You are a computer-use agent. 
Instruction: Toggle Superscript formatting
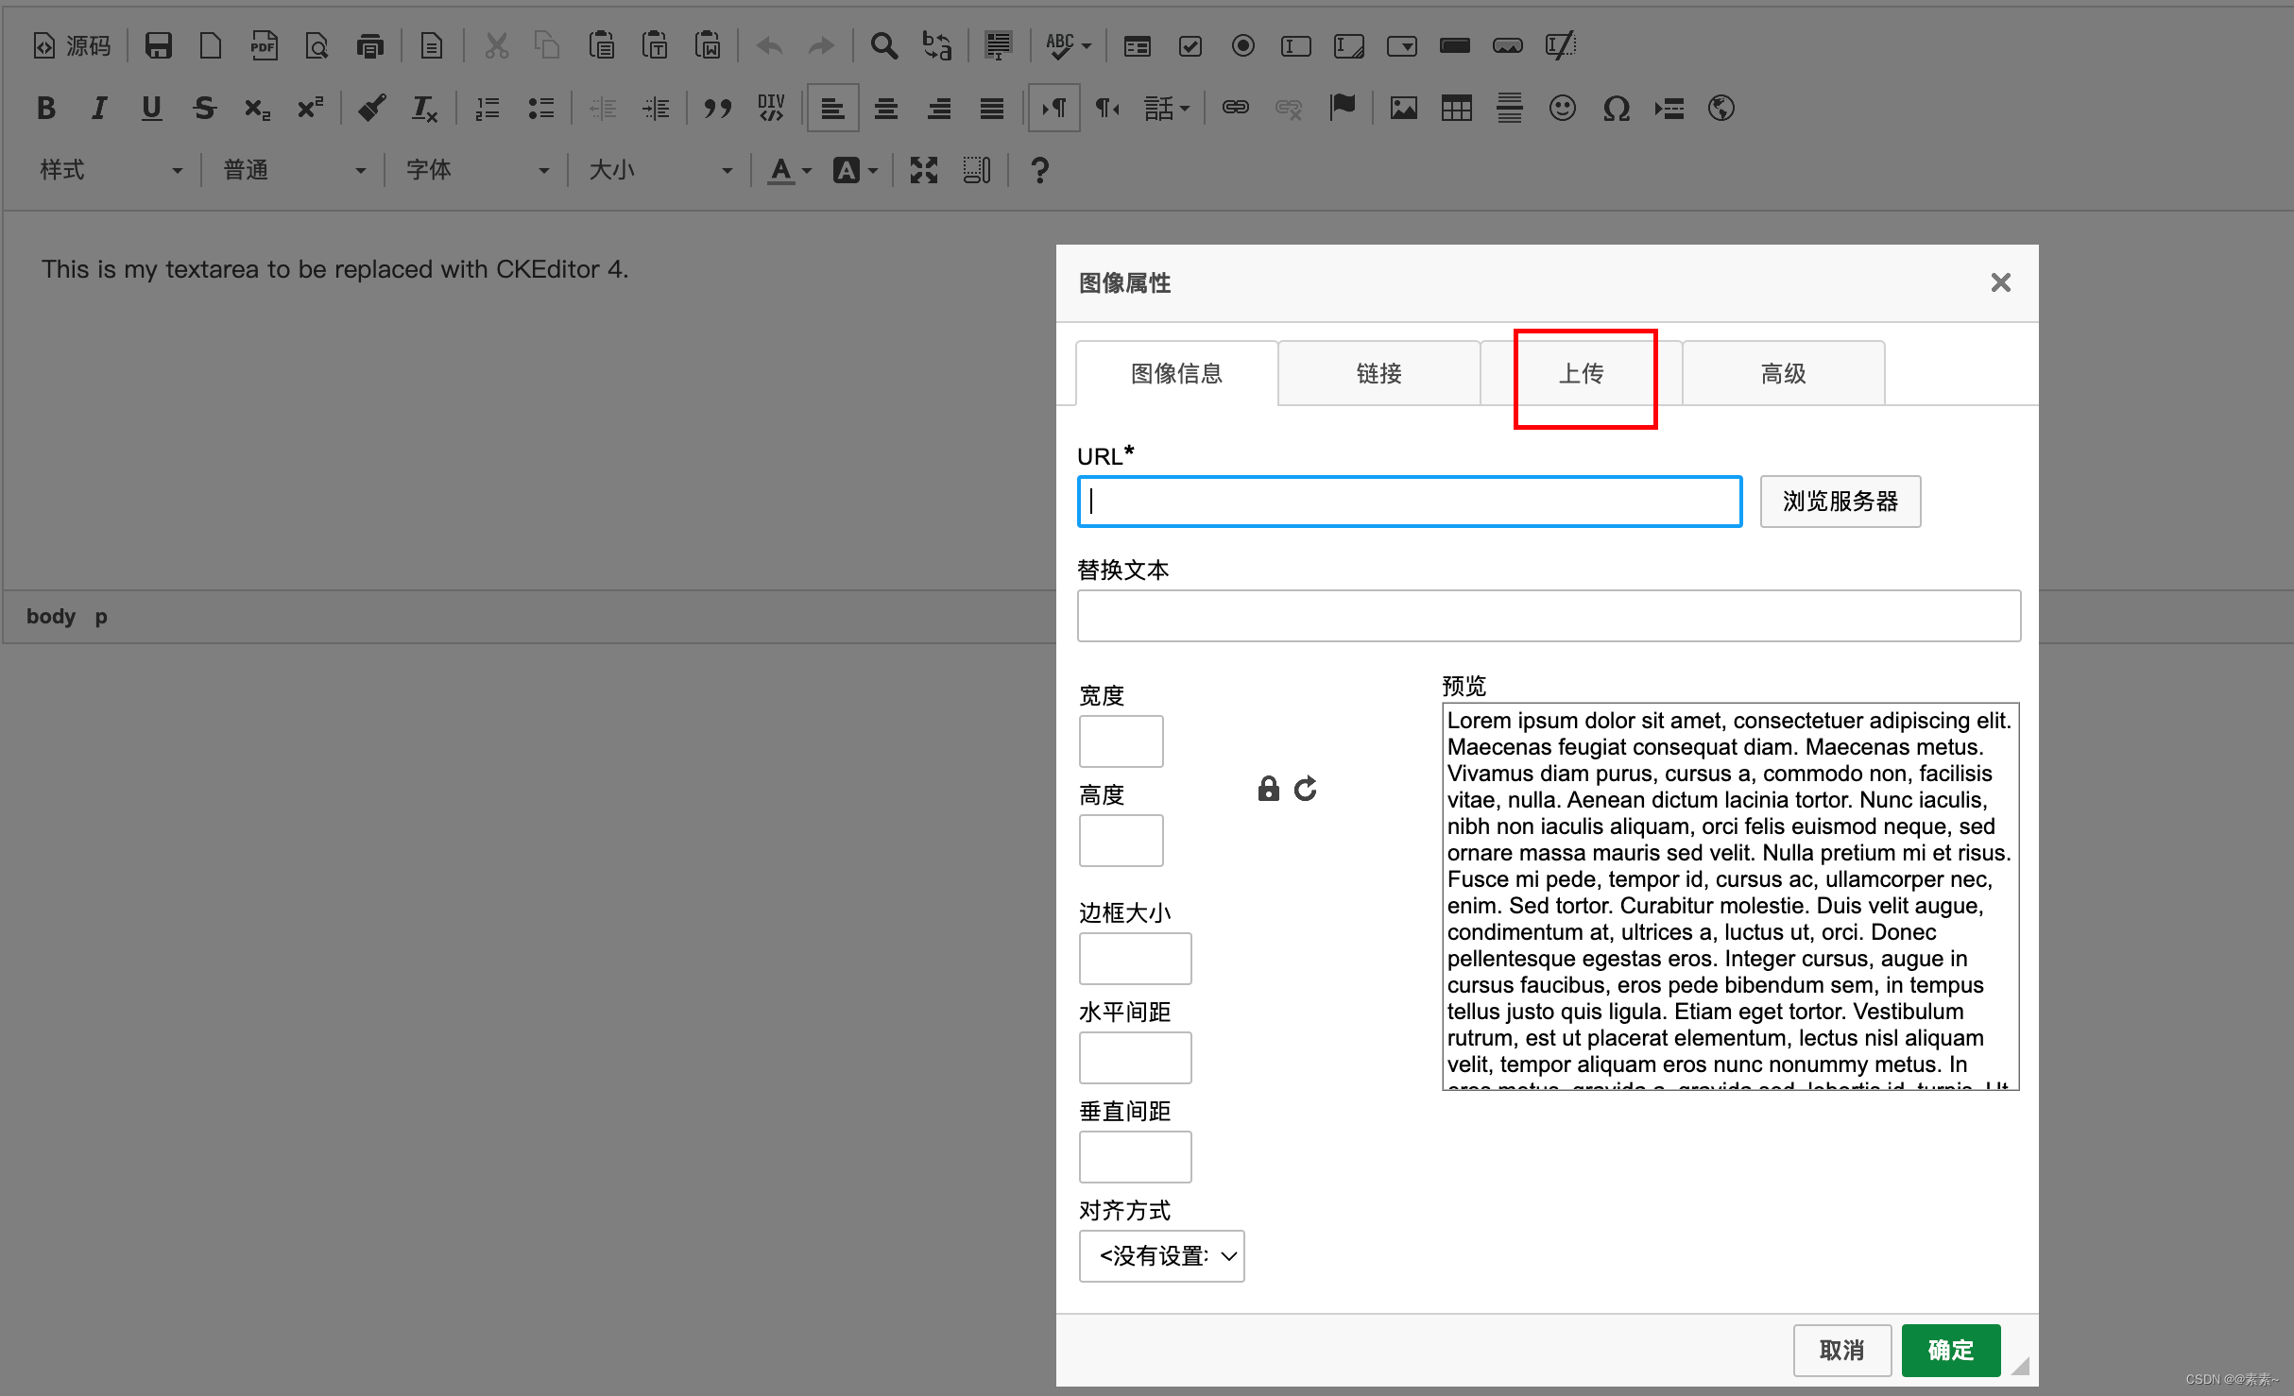coord(311,109)
